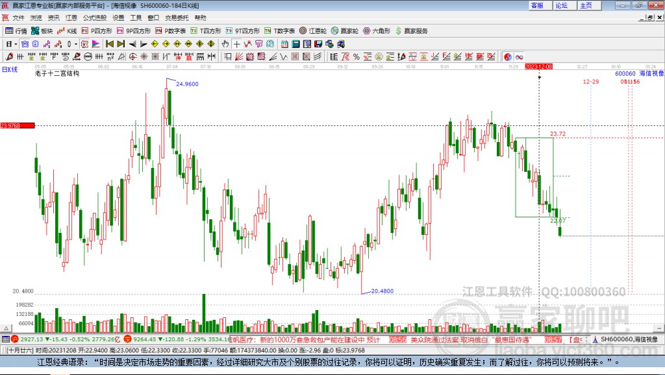Select the crosshair cursor tool

click(x=236, y=44)
